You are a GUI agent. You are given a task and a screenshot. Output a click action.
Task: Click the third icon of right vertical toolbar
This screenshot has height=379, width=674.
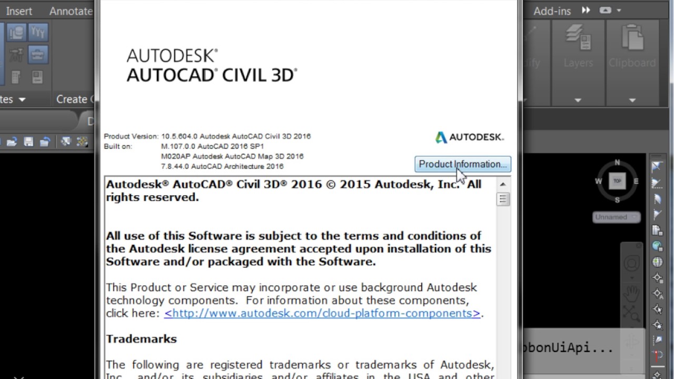[x=657, y=199]
